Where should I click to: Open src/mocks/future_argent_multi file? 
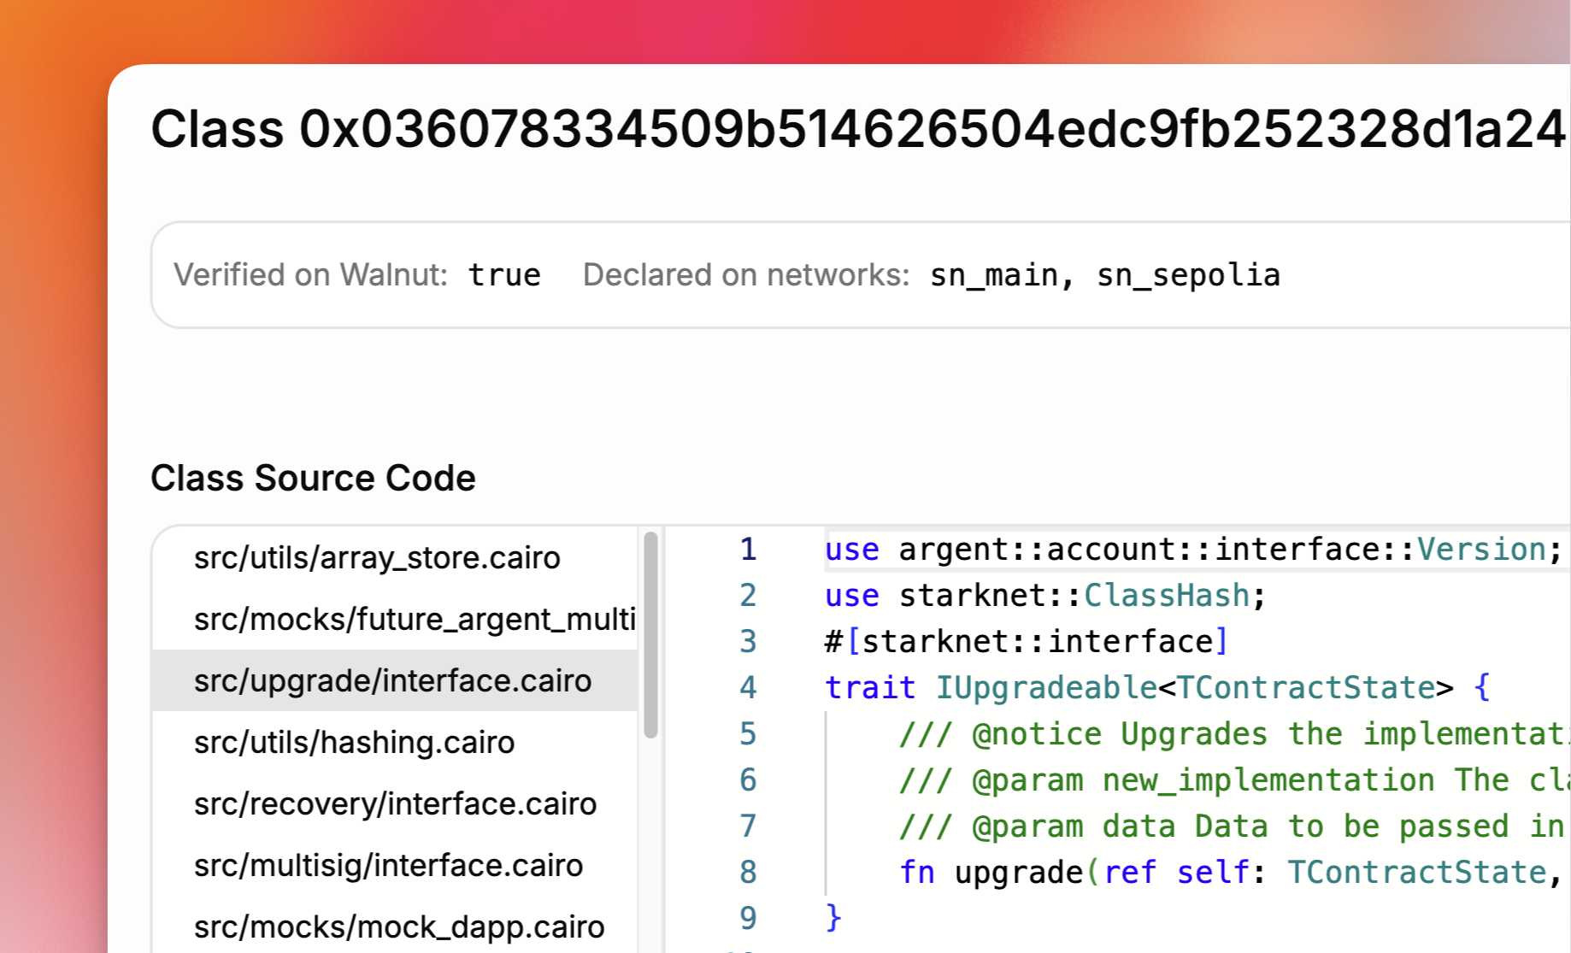point(415,620)
